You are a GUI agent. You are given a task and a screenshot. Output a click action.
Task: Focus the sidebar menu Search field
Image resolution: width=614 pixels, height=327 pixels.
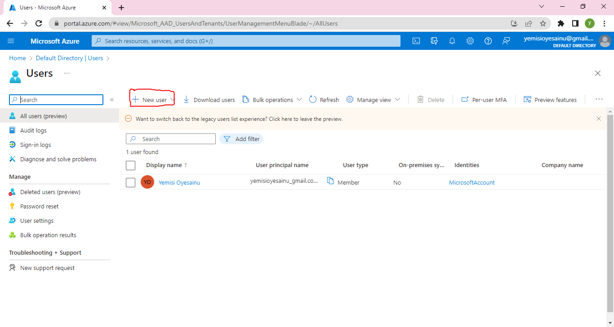[56, 100]
